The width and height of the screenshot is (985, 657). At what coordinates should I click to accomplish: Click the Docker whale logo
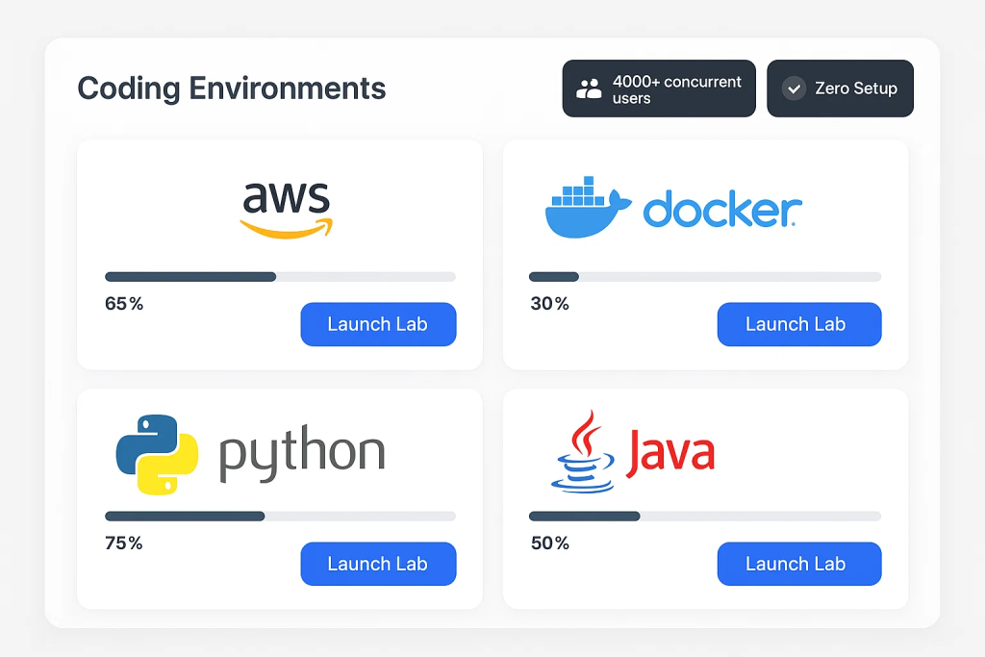pos(588,207)
